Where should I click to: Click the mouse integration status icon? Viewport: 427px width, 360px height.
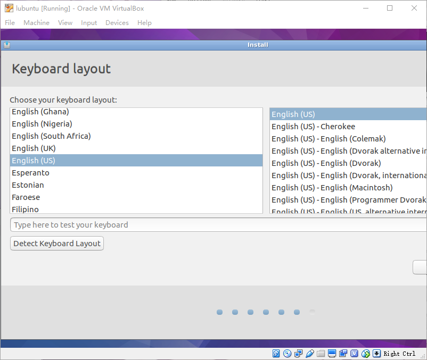pyautogui.click(x=366, y=354)
